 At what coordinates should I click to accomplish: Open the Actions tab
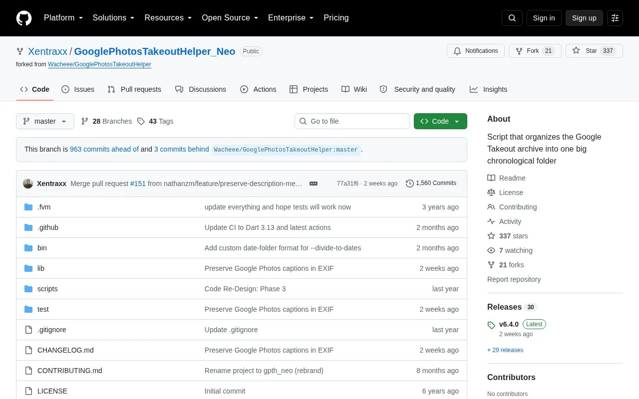[258, 89]
